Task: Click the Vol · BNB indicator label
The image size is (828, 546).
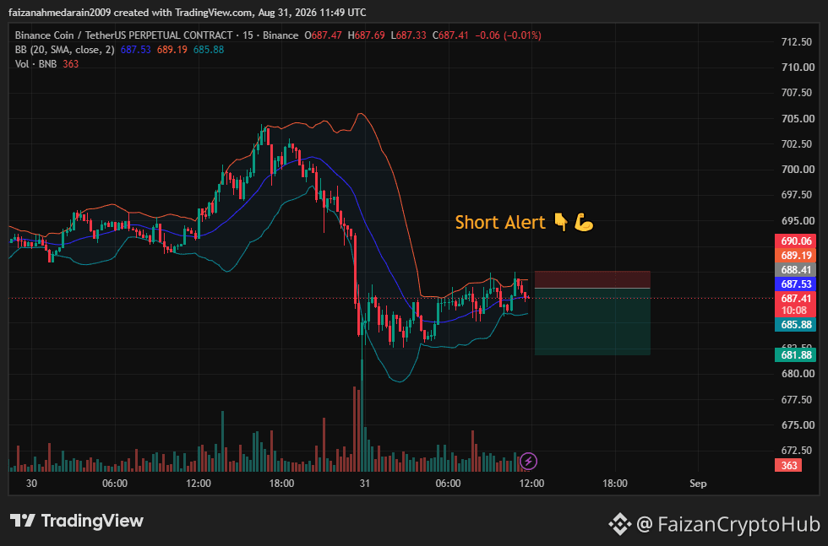Action: point(35,64)
